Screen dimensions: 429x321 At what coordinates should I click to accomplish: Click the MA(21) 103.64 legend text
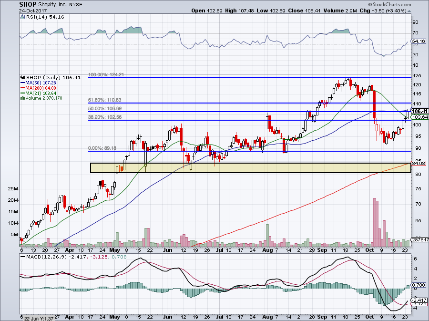[41, 93]
